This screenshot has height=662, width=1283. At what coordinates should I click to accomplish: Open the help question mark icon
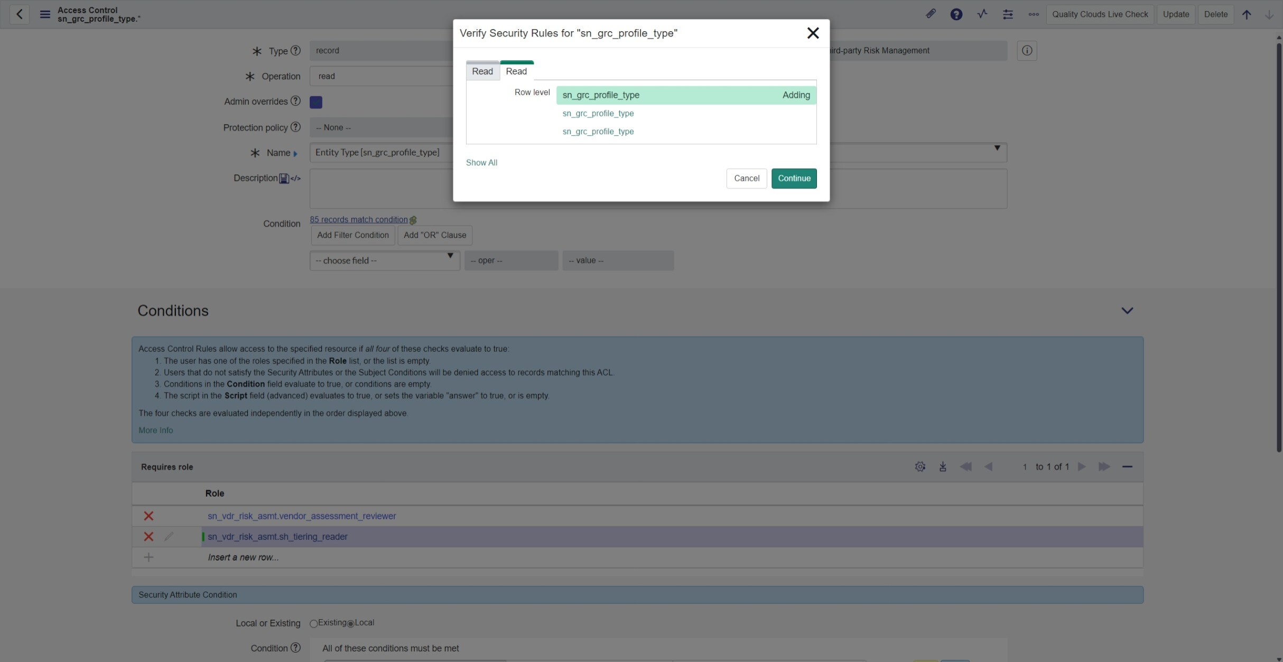click(x=956, y=14)
